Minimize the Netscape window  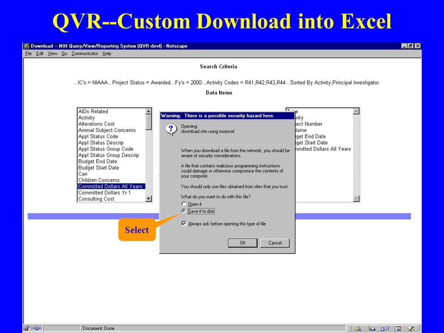(404, 46)
